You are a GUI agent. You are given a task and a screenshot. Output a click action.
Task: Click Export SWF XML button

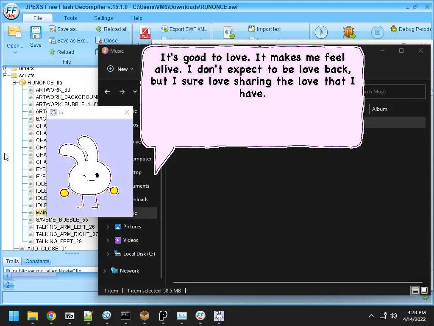pos(184,29)
